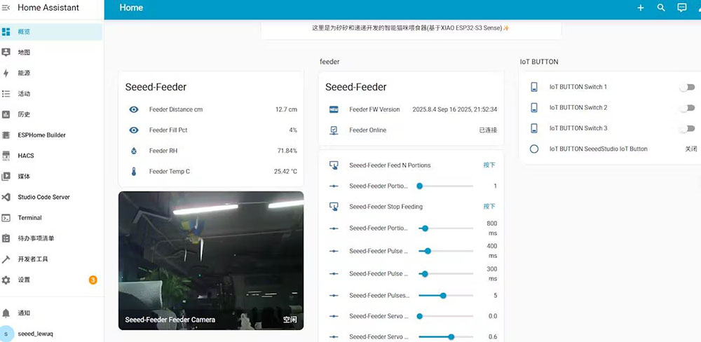The height and width of the screenshot is (342, 701).
Task: Toggle IoT BUTTON Switch 1
Action: tap(686, 87)
